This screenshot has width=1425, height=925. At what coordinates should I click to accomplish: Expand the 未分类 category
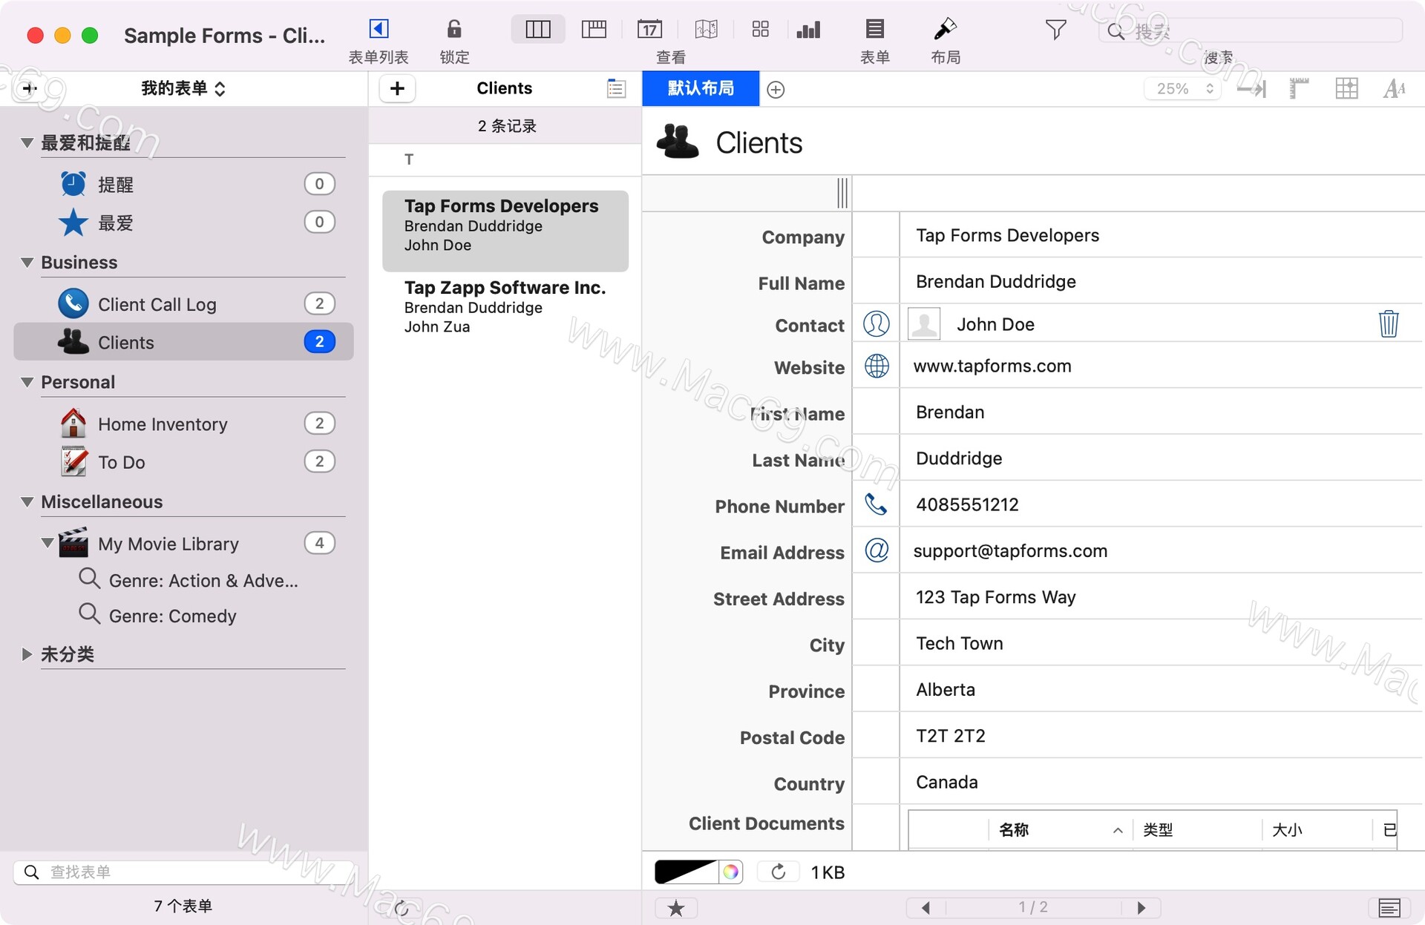point(26,654)
